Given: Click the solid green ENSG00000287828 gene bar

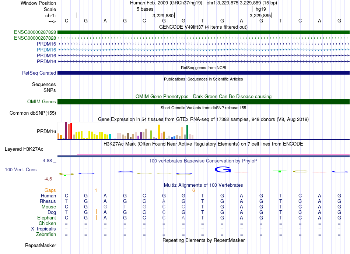Looking at the screenshot, I should point(203,32).
